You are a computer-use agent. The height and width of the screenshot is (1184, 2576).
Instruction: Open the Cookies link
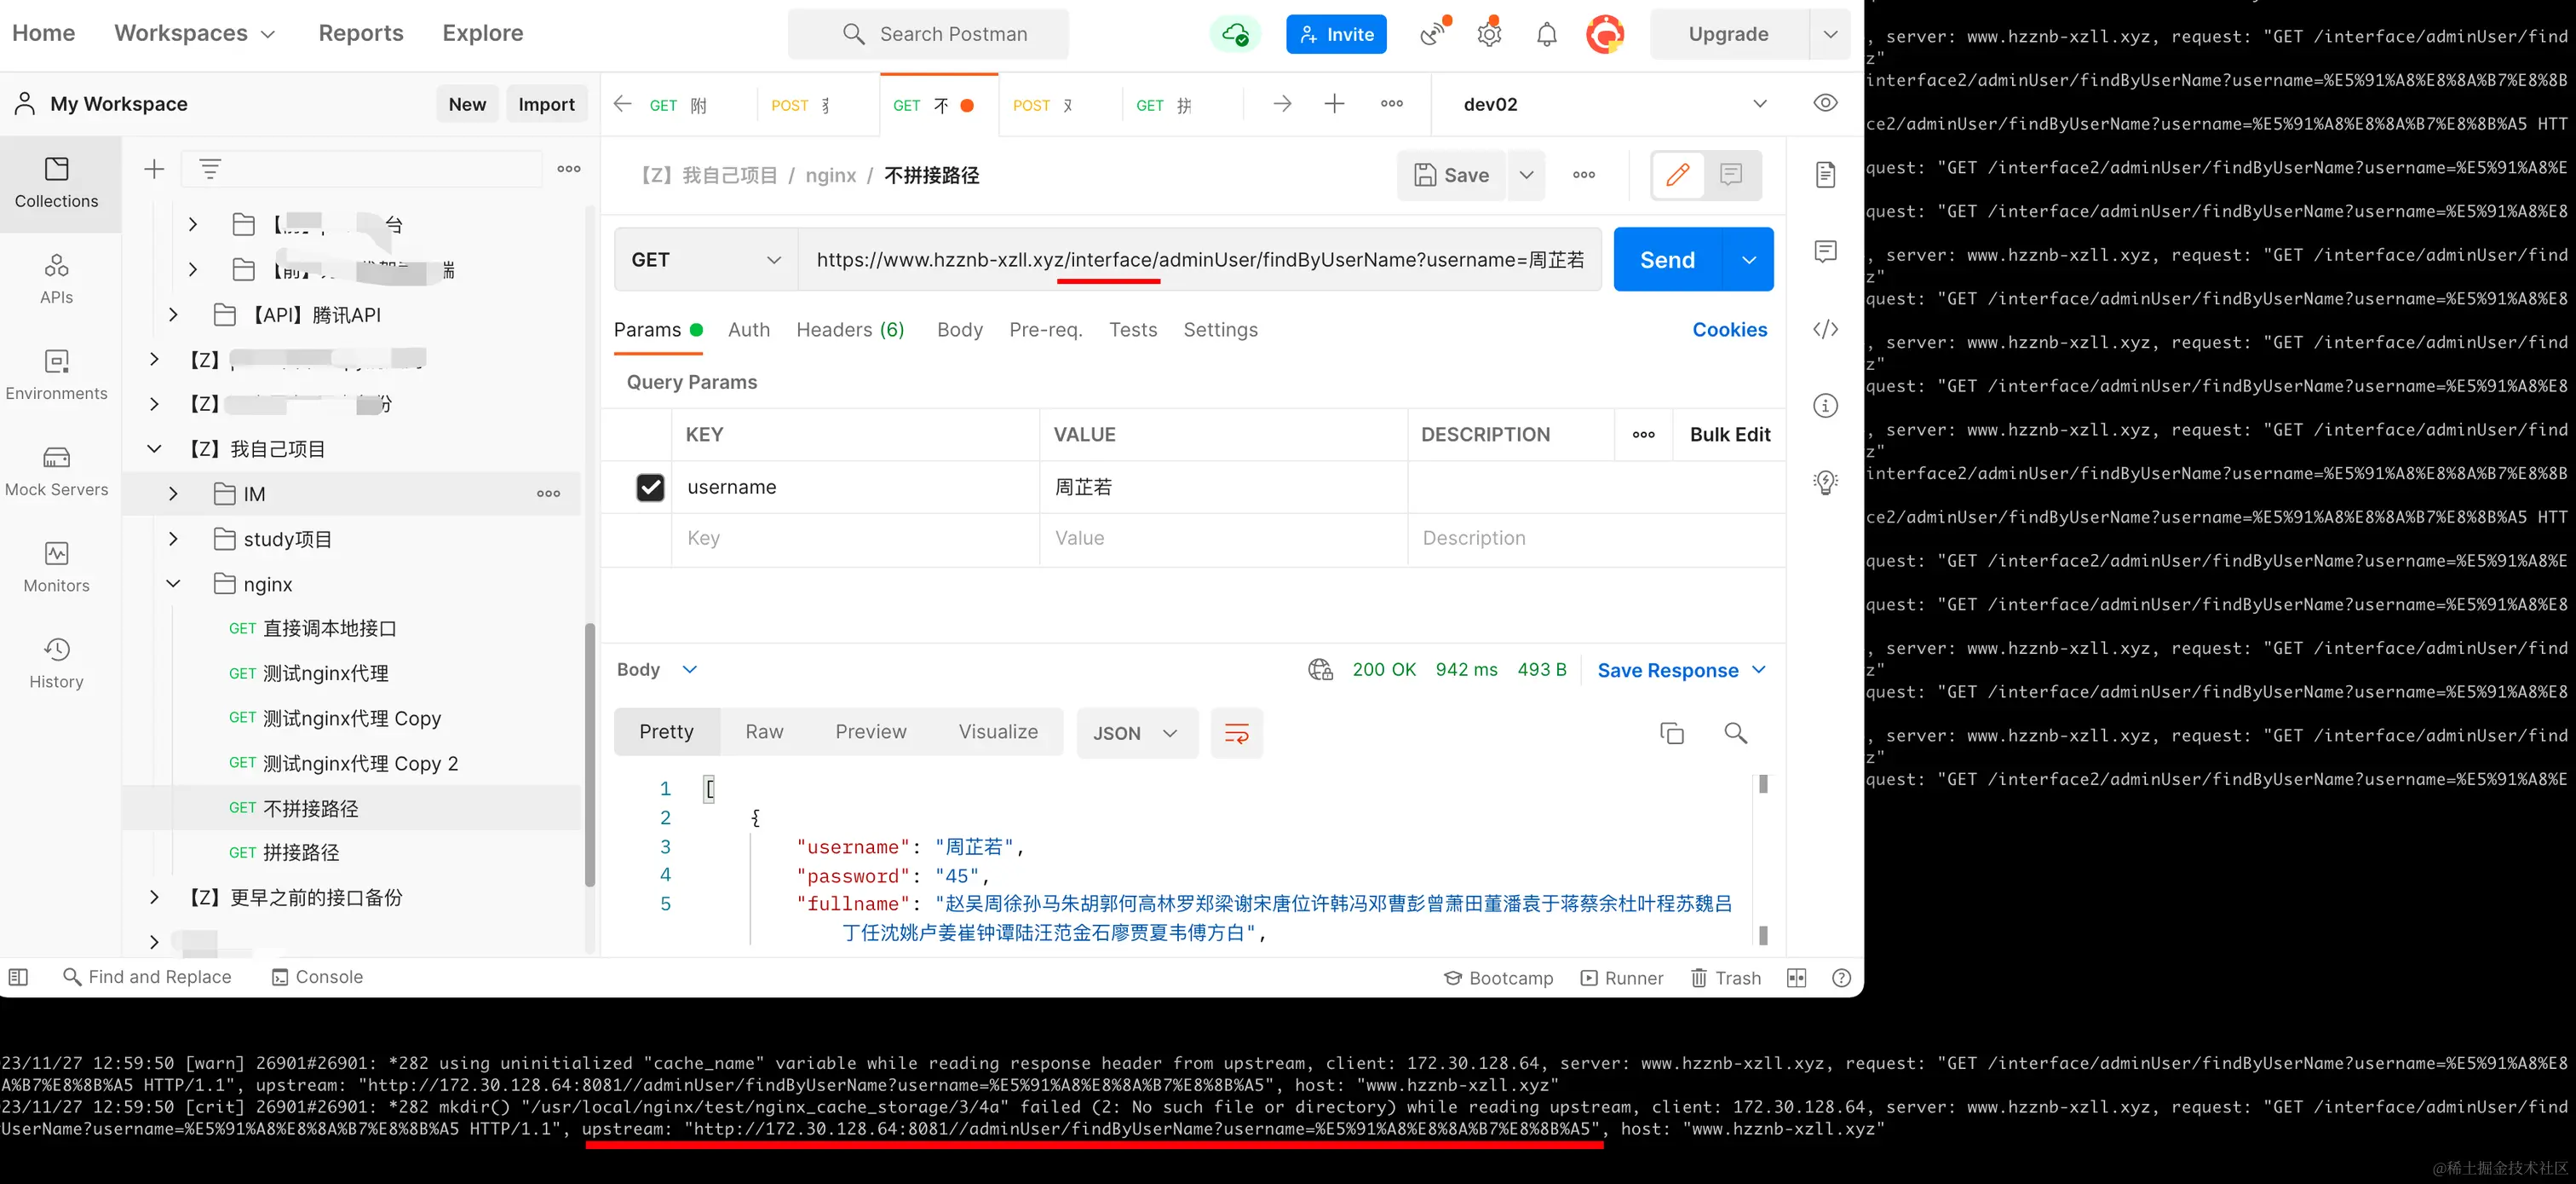tap(1729, 329)
